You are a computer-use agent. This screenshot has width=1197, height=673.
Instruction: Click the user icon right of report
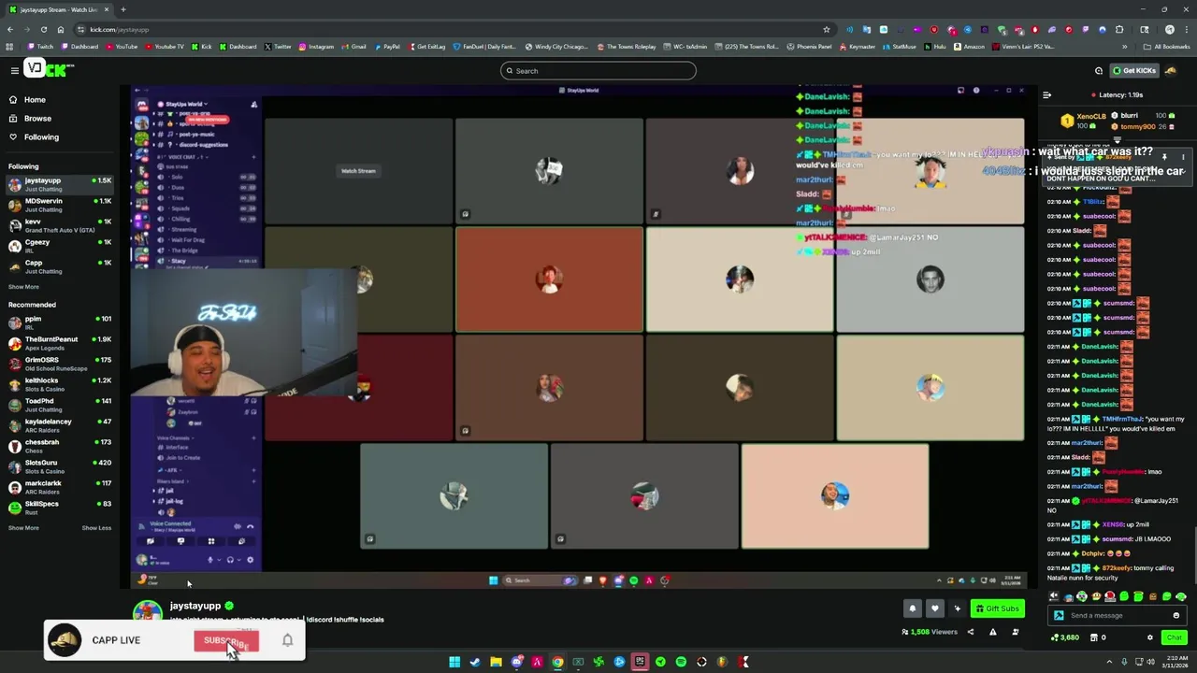(1015, 632)
